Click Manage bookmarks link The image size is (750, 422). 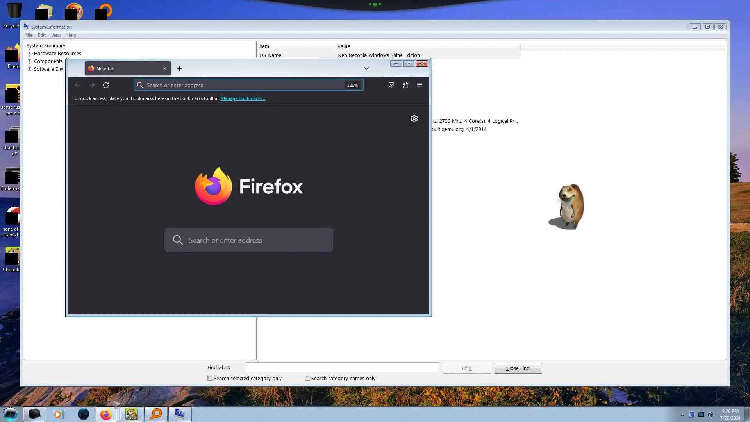243,98
